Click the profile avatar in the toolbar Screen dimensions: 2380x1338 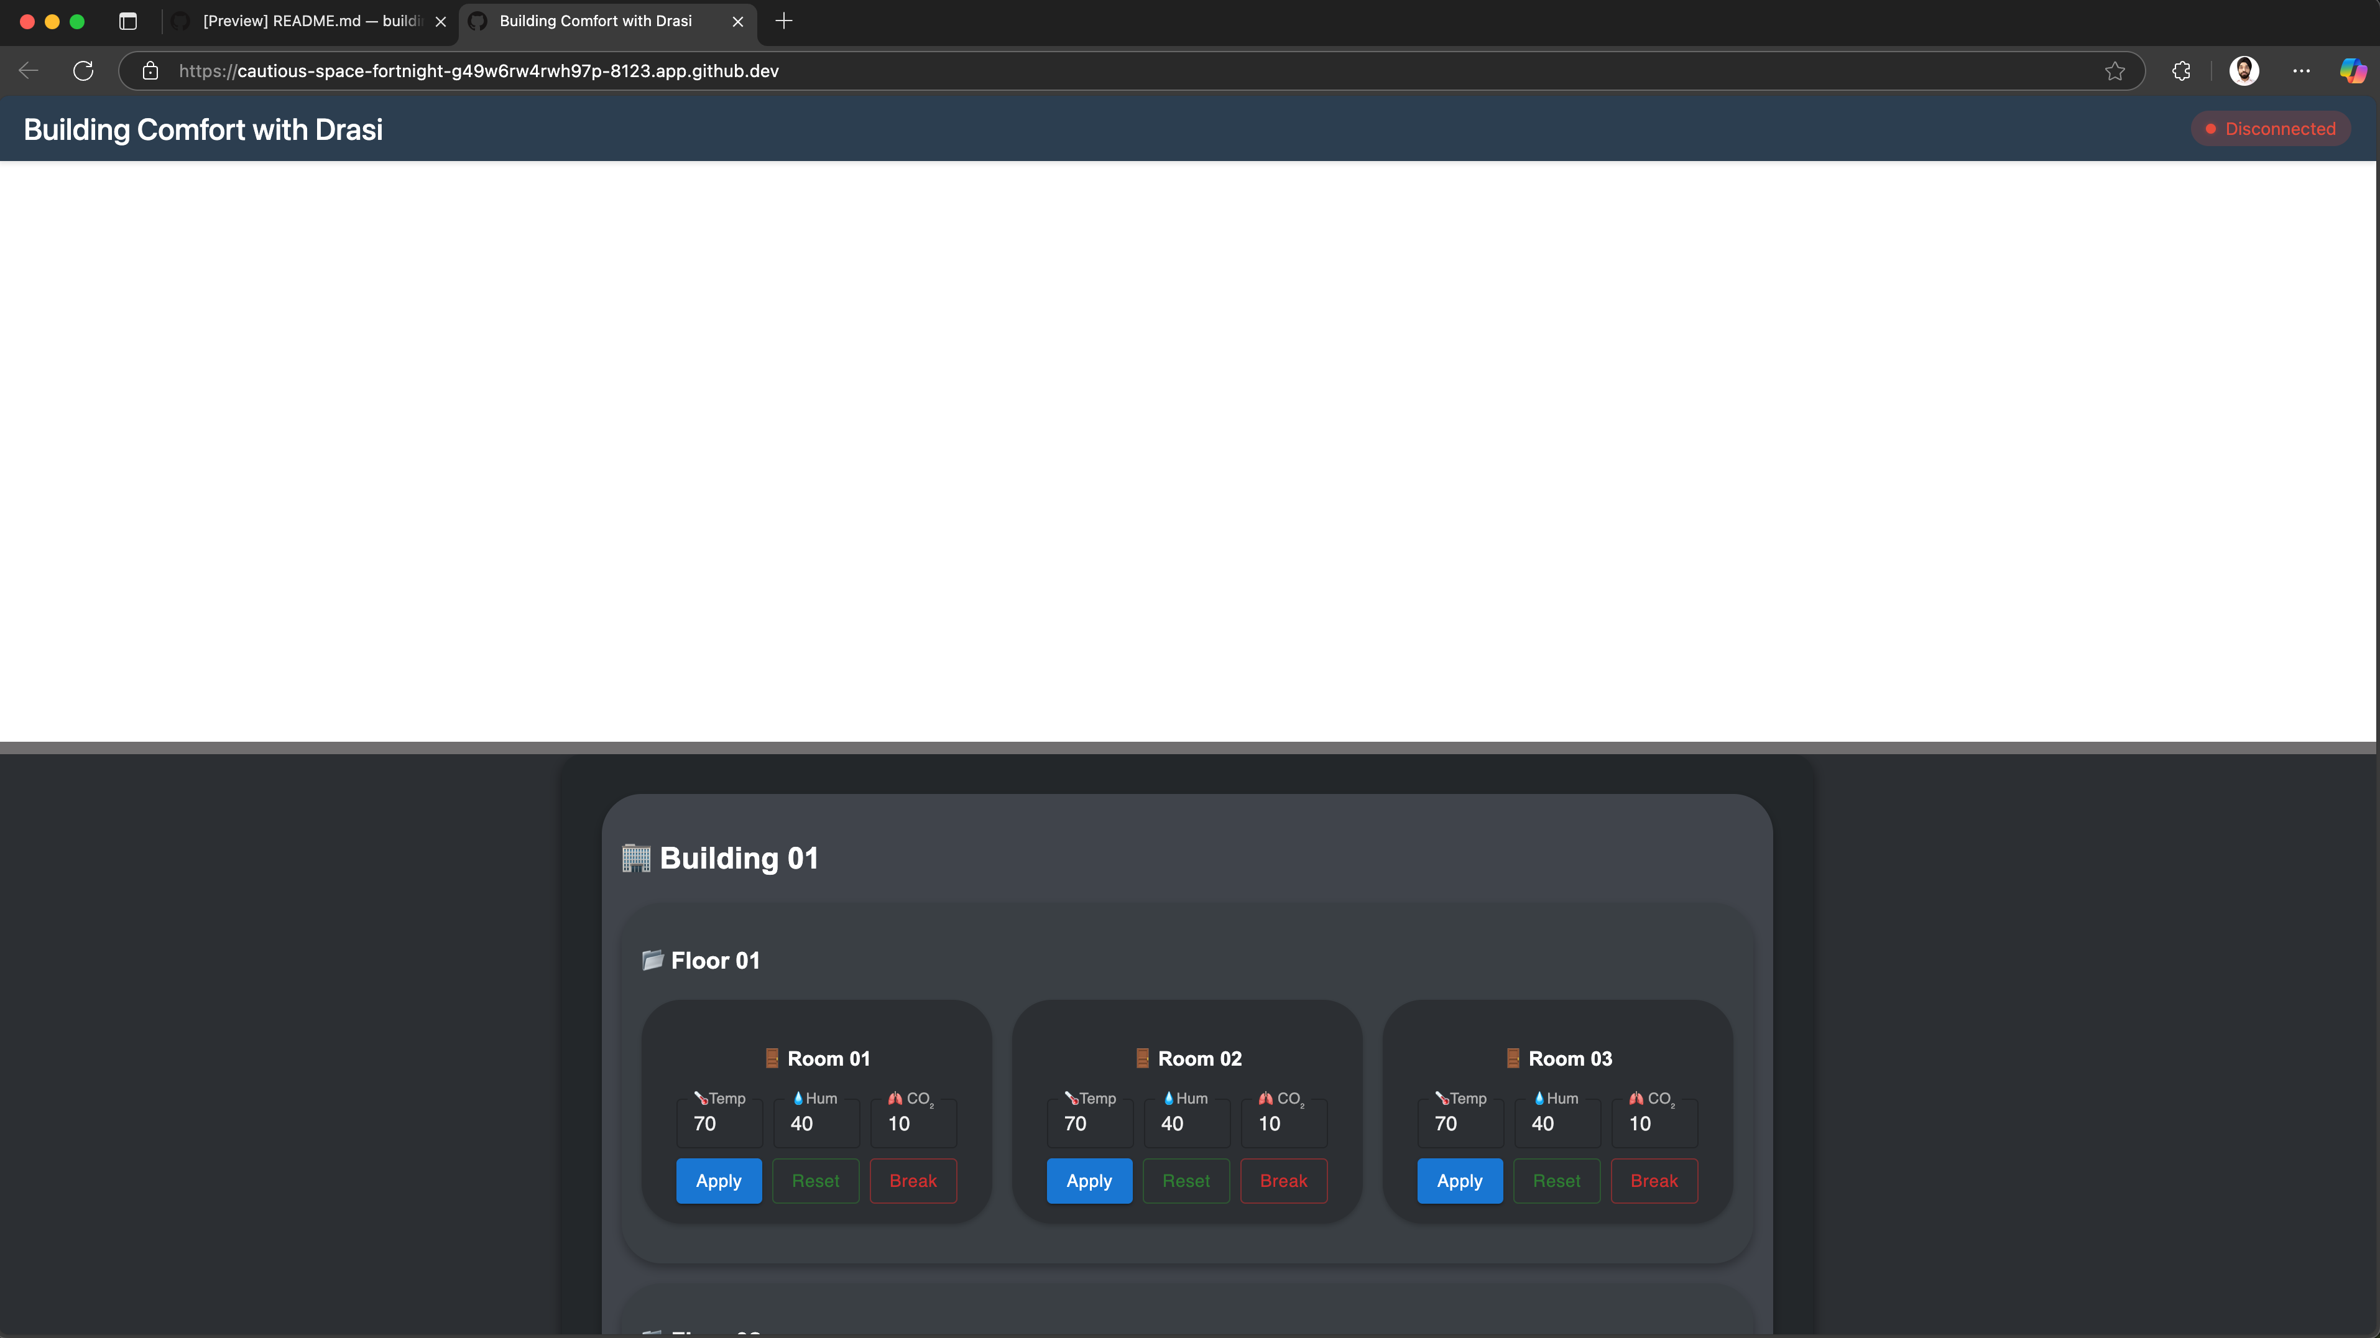click(x=2244, y=70)
